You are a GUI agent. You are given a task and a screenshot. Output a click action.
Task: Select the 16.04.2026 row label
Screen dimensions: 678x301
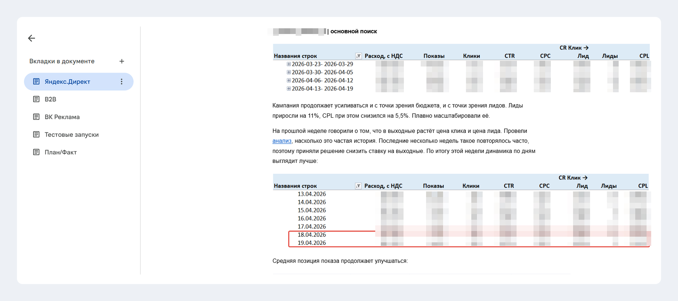pyautogui.click(x=312, y=219)
